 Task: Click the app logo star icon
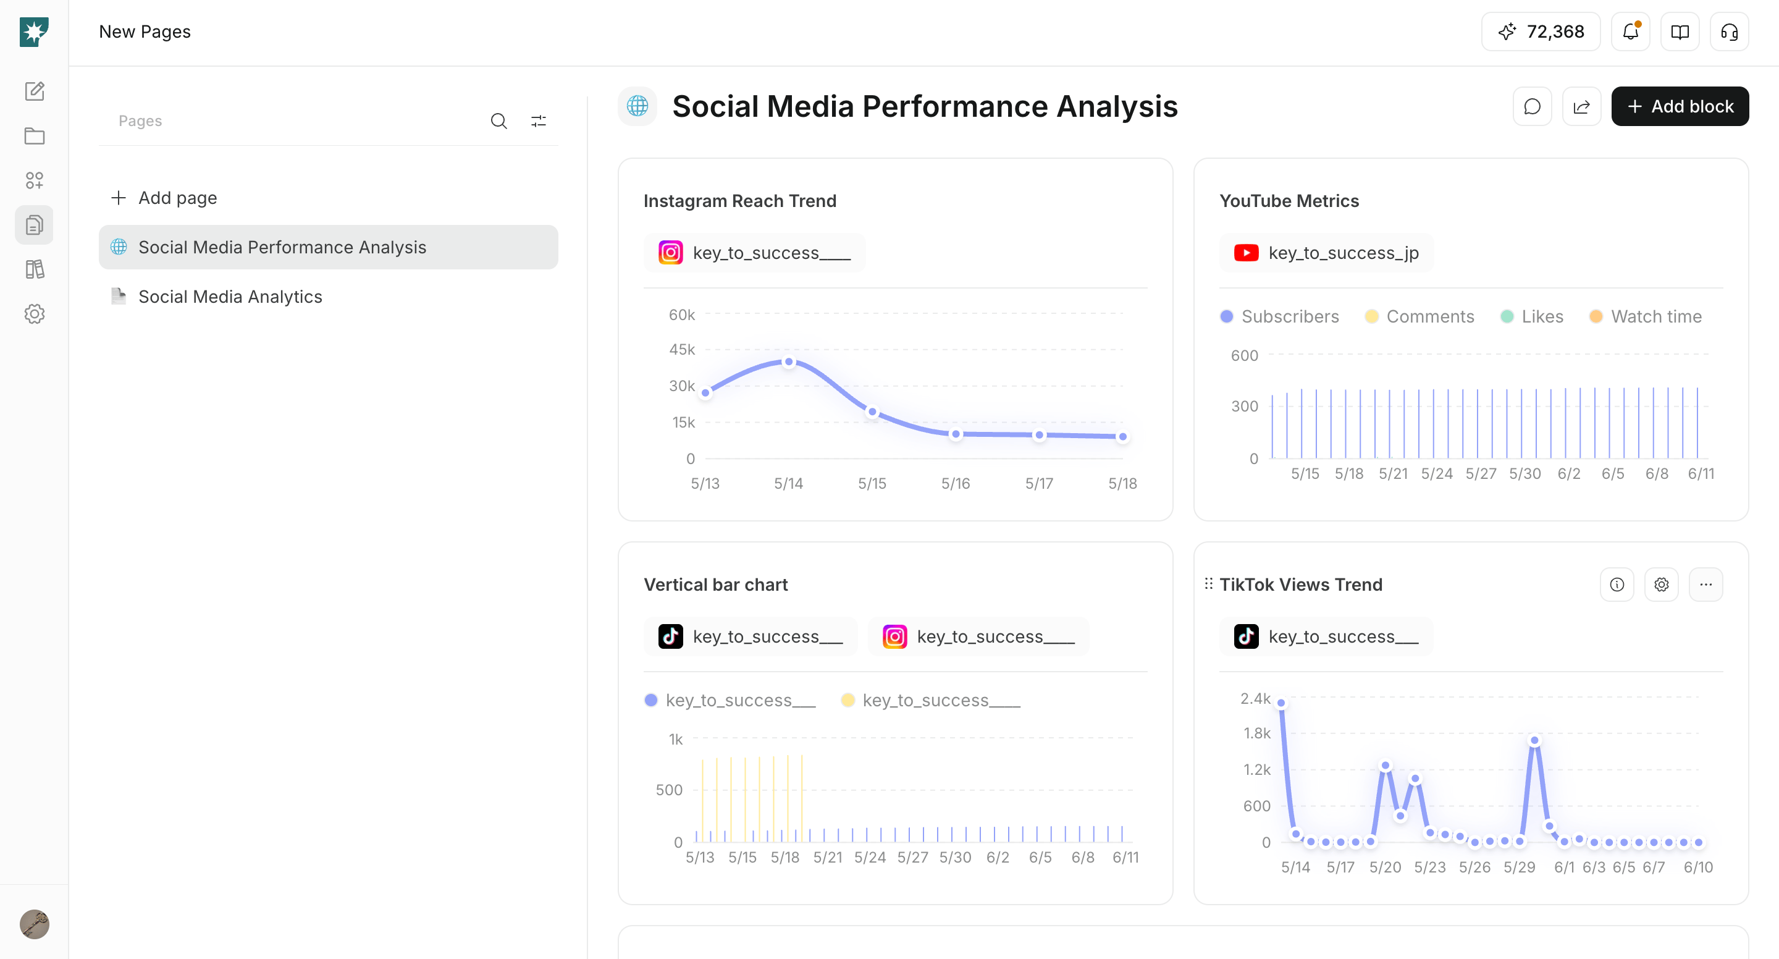34,32
